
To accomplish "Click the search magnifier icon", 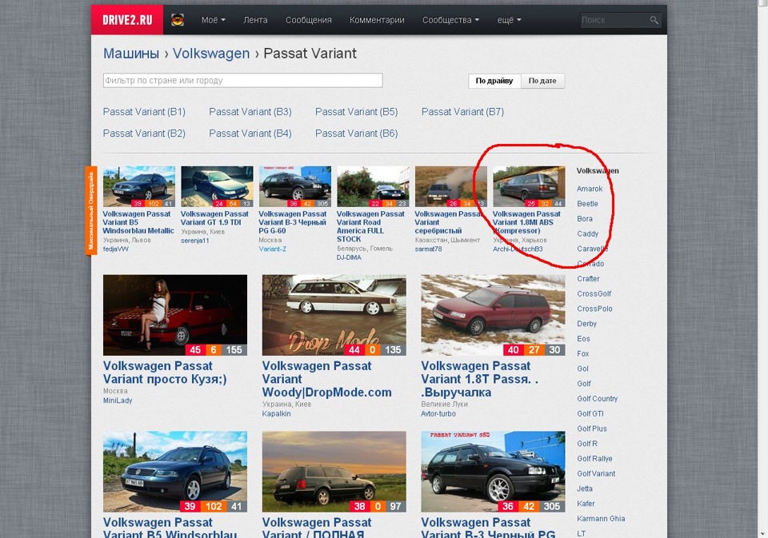I will (x=654, y=20).
